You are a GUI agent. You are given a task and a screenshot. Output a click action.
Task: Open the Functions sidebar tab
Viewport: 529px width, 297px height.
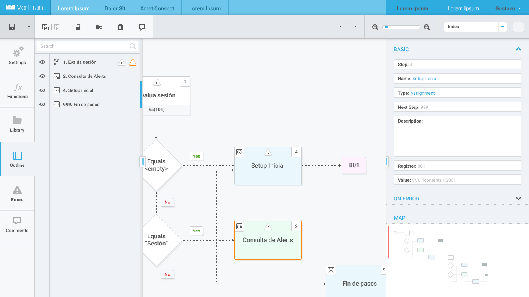(x=17, y=90)
